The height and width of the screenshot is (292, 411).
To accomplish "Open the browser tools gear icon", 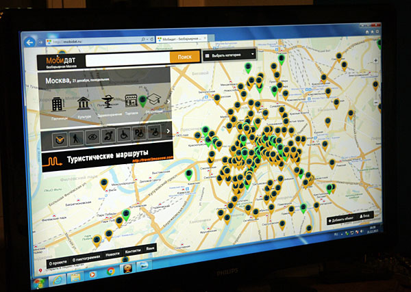I will (377, 31).
